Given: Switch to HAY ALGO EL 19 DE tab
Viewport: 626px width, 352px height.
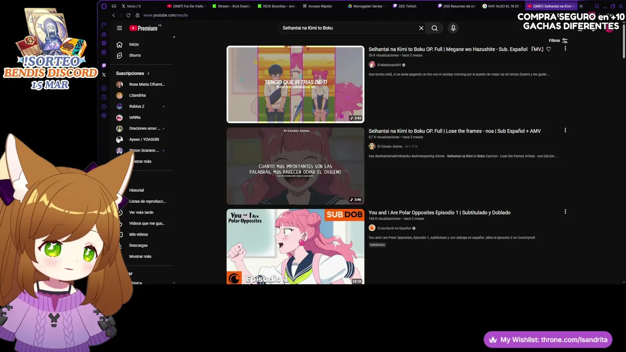Looking at the screenshot, I should coord(501,6).
